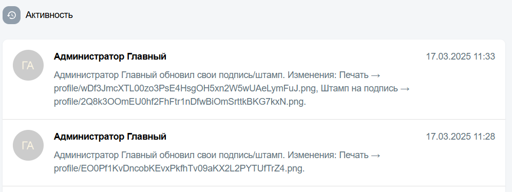
Task: Open the ГА avatar in the 11:28 entry
Action: [x=28, y=145]
